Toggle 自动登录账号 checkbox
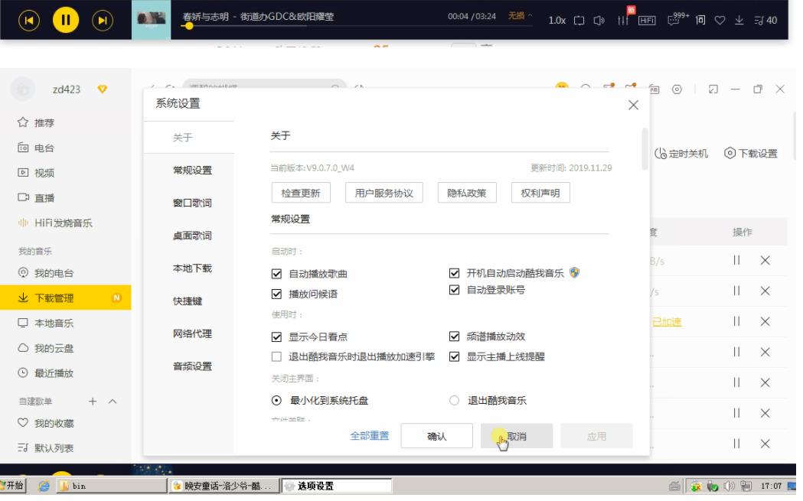The width and height of the screenshot is (803, 501). pyautogui.click(x=454, y=290)
